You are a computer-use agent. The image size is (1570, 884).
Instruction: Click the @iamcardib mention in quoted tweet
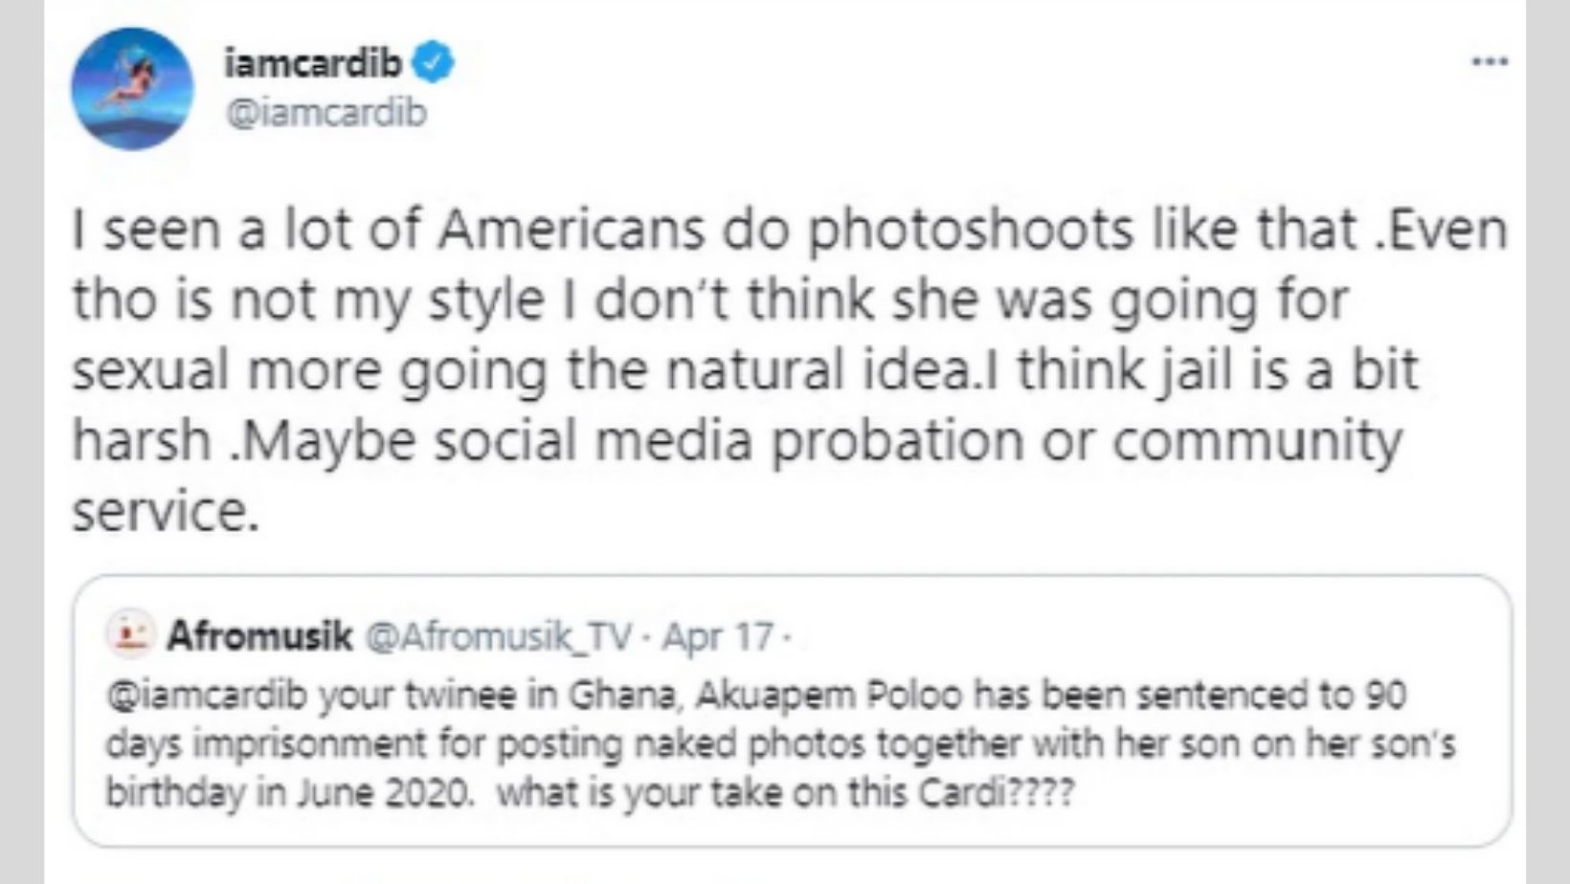point(206,696)
